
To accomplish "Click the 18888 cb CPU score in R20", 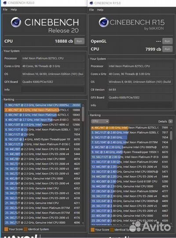I will [64, 41].
